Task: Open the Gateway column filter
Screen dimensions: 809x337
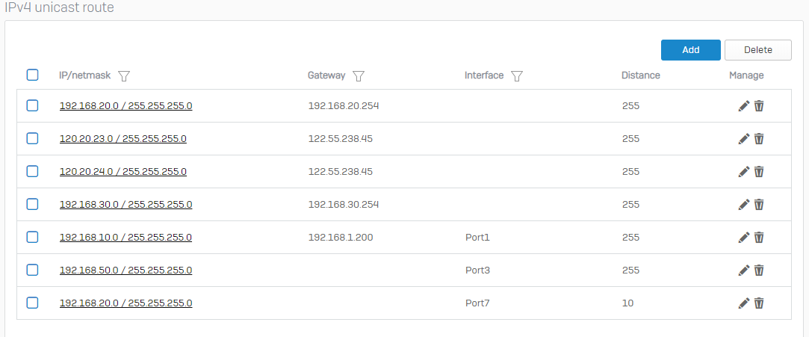Action: (x=359, y=76)
